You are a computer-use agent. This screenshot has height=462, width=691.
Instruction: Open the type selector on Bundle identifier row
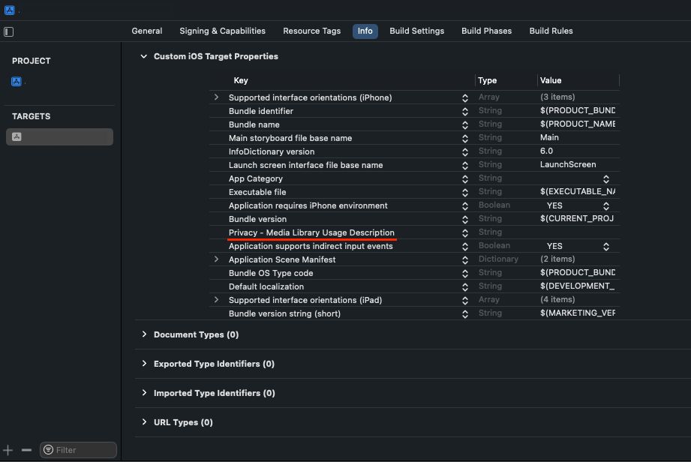pyautogui.click(x=465, y=110)
